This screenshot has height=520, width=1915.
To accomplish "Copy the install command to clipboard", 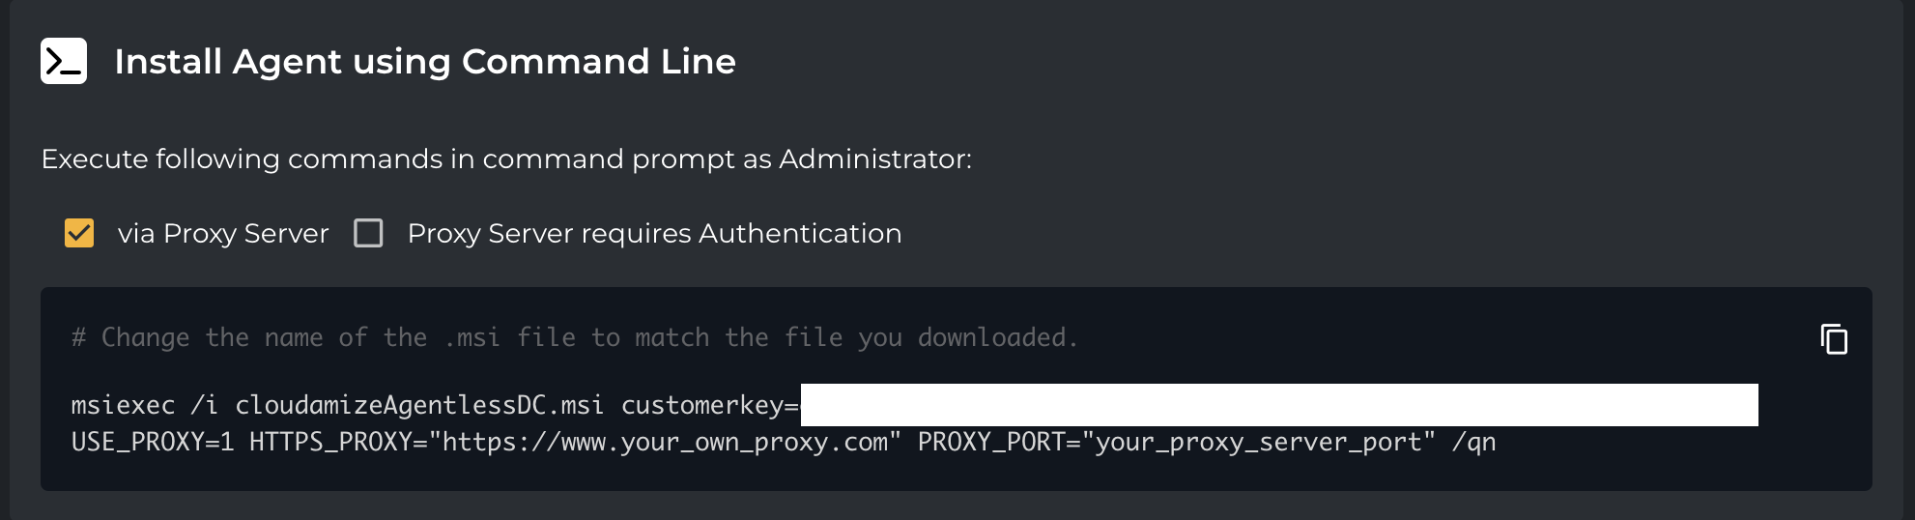I will [x=1833, y=339].
